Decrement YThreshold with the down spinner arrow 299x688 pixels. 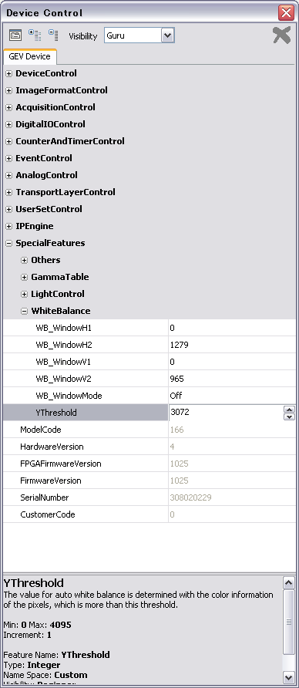(x=289, y=417)
